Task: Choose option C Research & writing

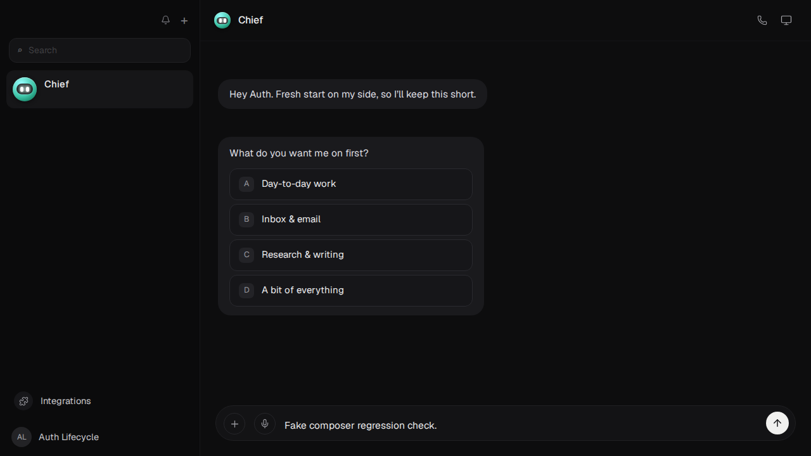Action: [351, 255]
